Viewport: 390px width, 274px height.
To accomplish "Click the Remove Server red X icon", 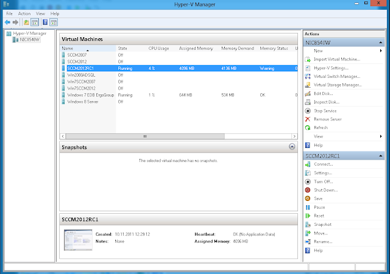I will [308, 119].
